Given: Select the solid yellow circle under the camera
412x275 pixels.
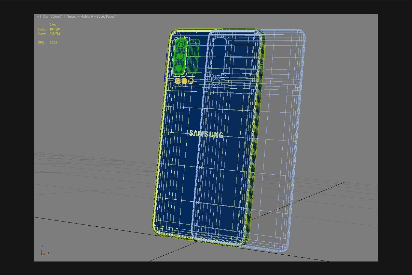Looking at the screenshot, I should tap(184, 81).
